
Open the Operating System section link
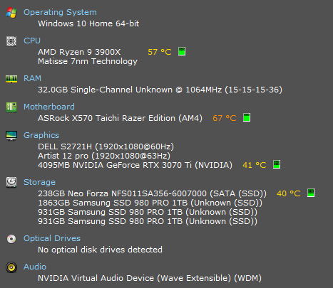tap(60, 12)
